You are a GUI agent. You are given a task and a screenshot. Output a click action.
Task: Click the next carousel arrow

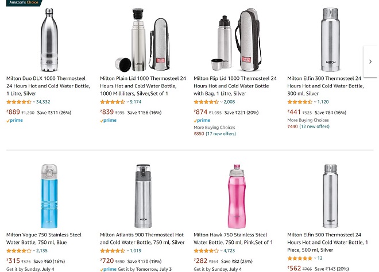370,62
